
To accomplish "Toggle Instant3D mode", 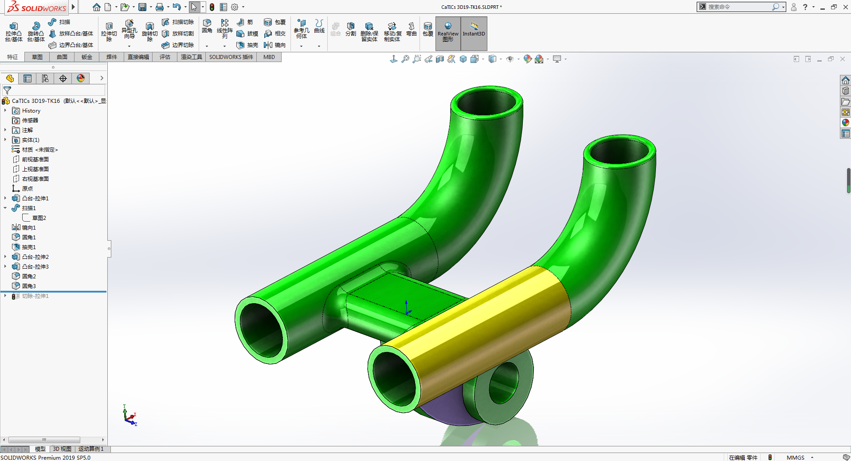I will (x=474, y=34).
